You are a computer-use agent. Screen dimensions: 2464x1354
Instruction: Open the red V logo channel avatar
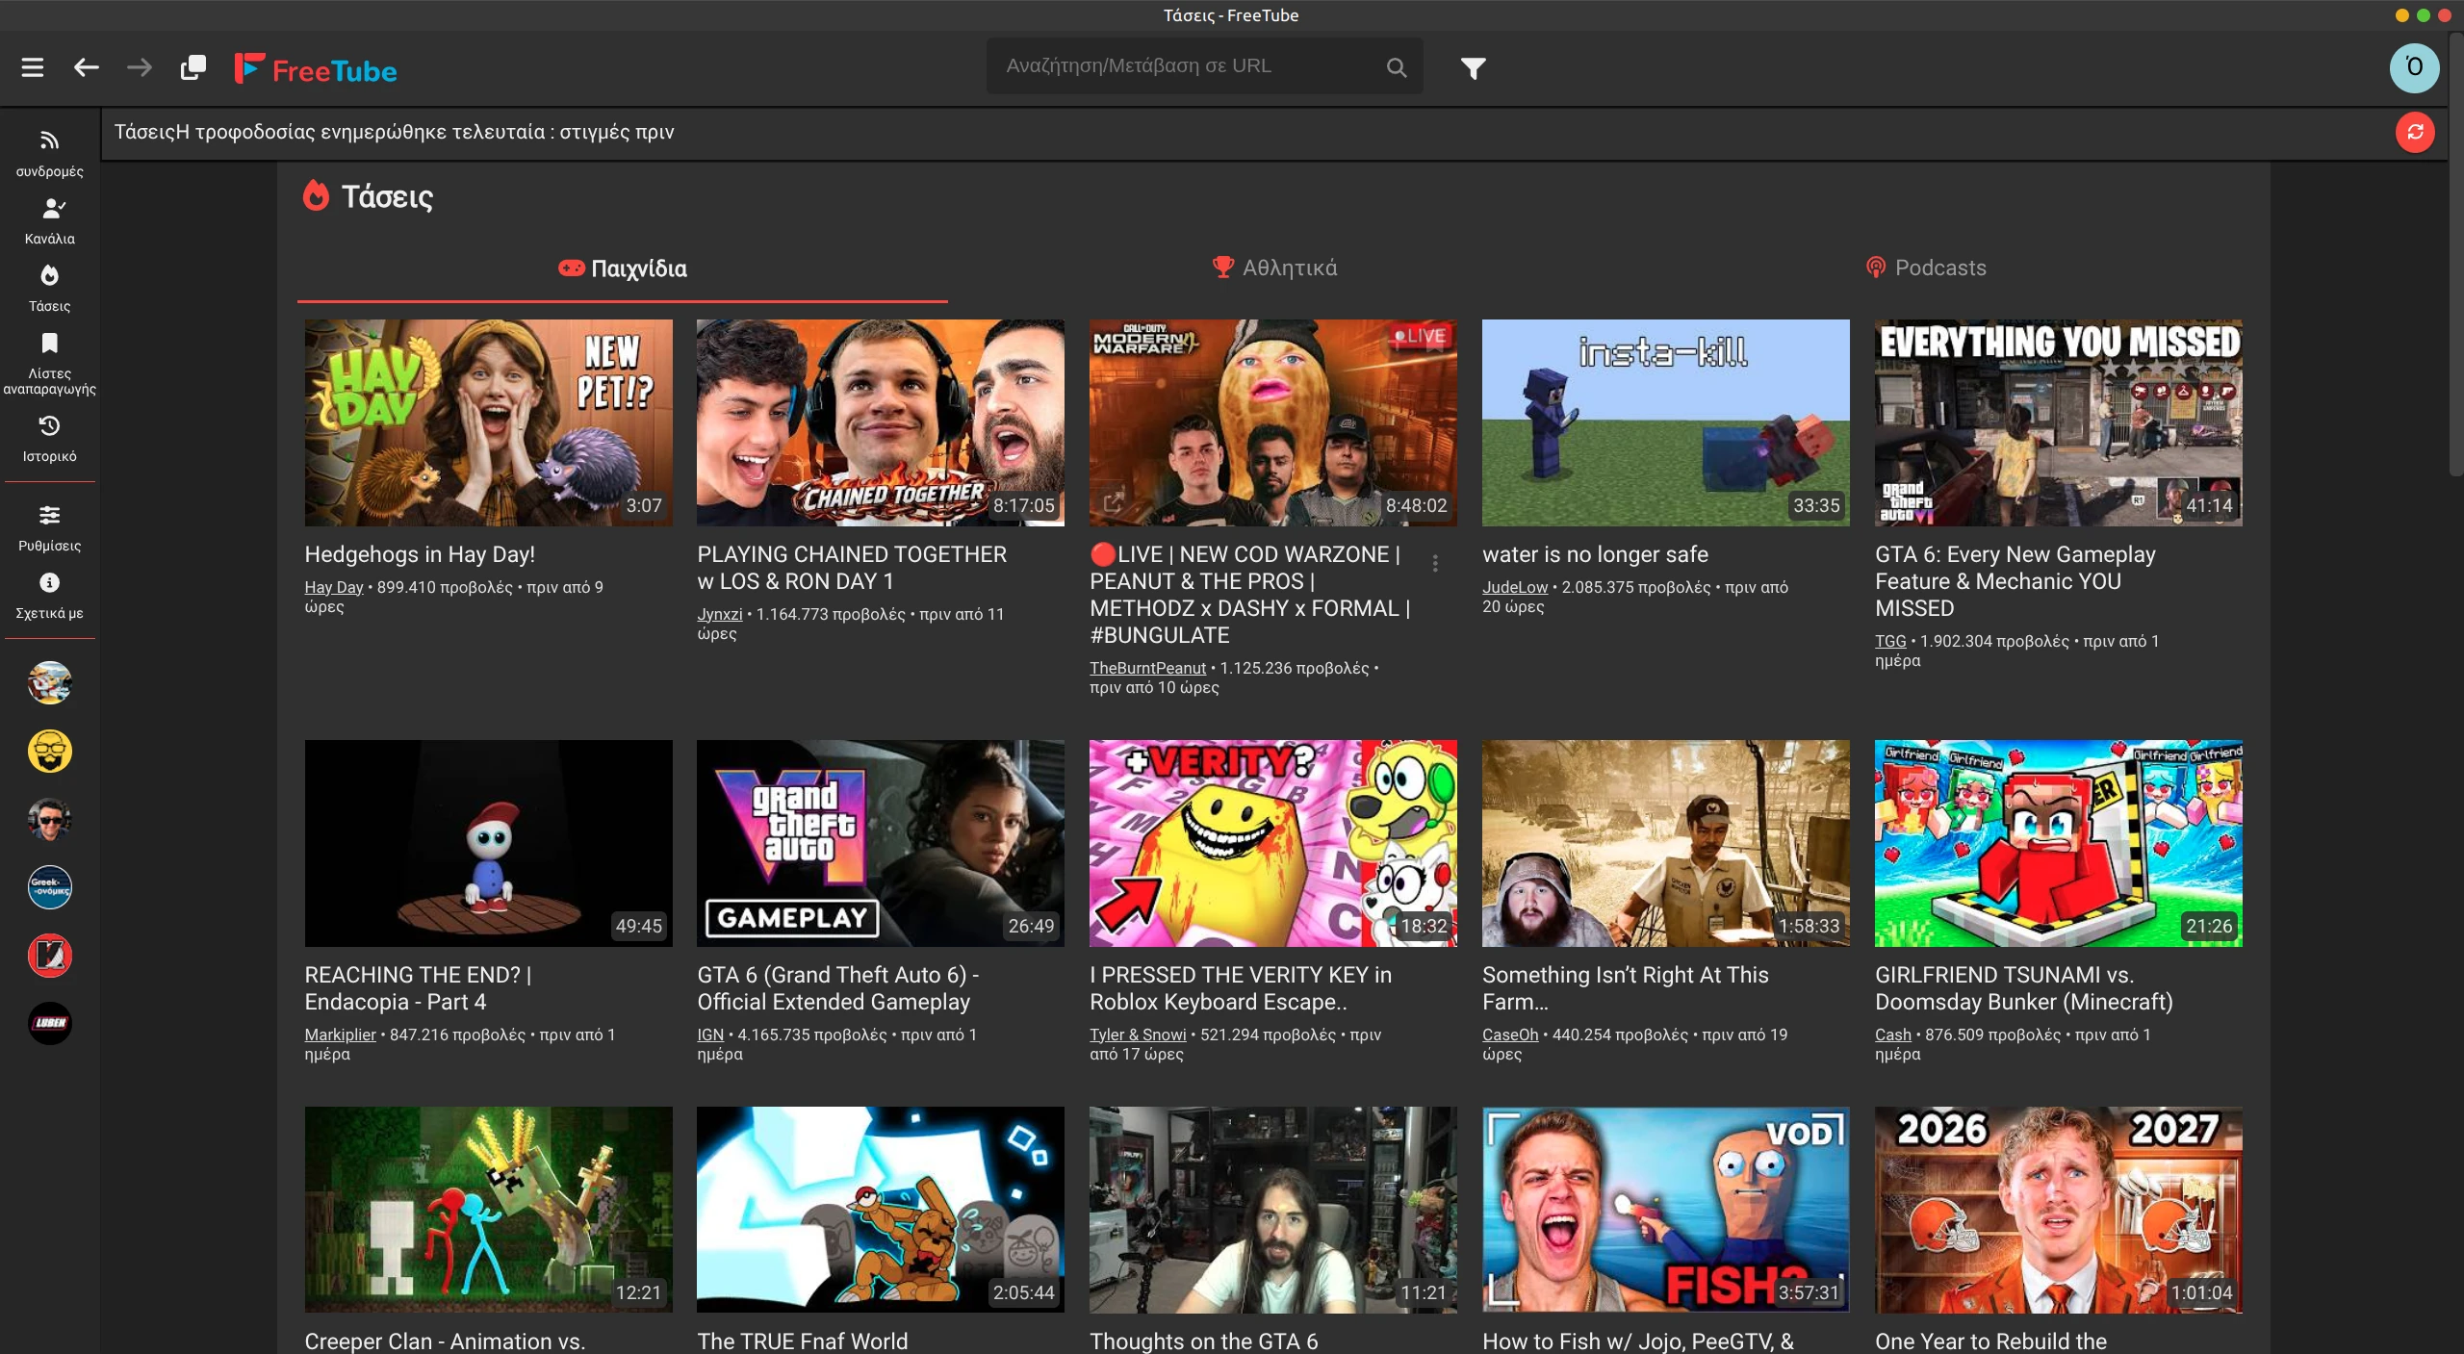50,956
